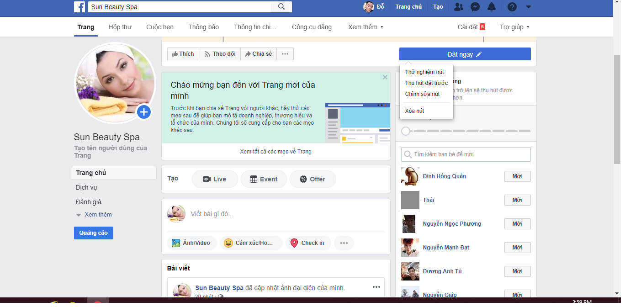Click the Chia sẻ share button

(258, 54)
